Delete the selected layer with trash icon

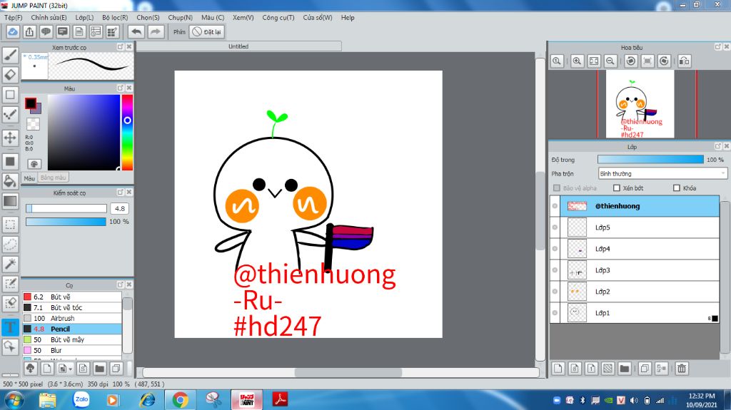tap(682, 369)
